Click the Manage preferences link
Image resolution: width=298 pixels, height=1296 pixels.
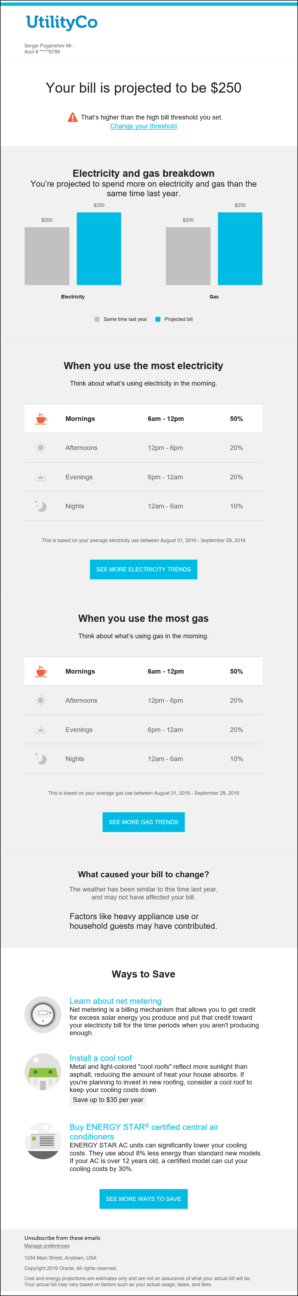[47, 1246]
